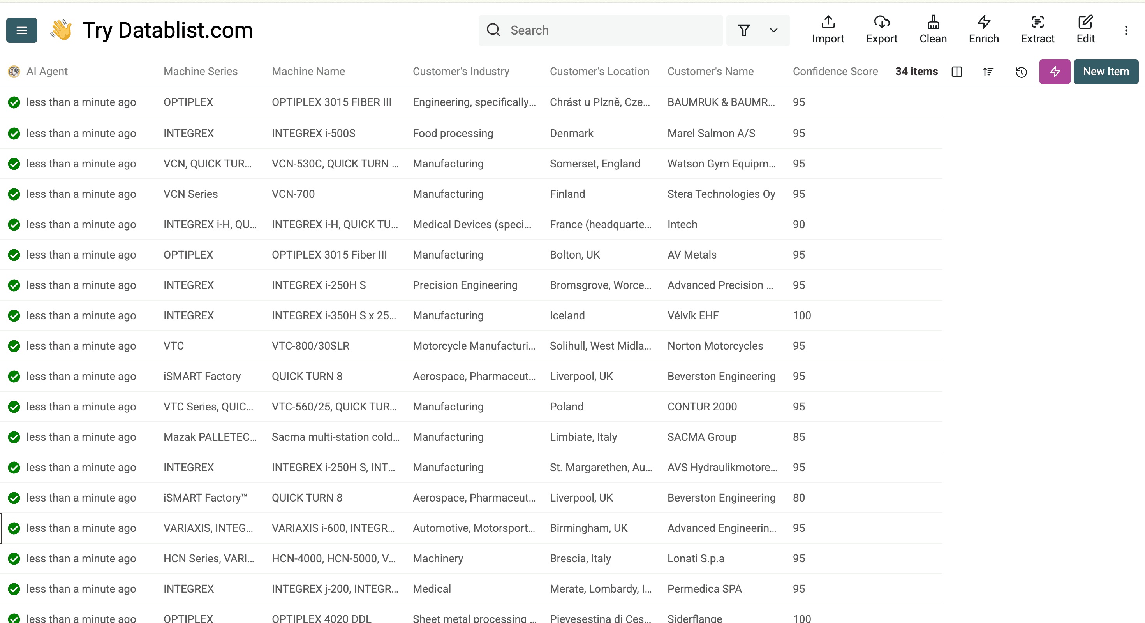
Task: Create a record with New Item
Action: [1106, 72]
